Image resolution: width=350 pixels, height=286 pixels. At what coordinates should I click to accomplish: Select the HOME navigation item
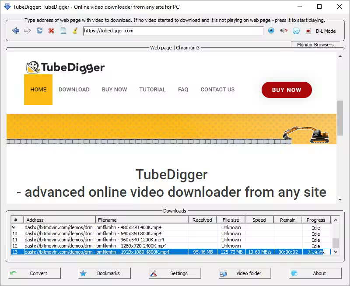[38, 90]
